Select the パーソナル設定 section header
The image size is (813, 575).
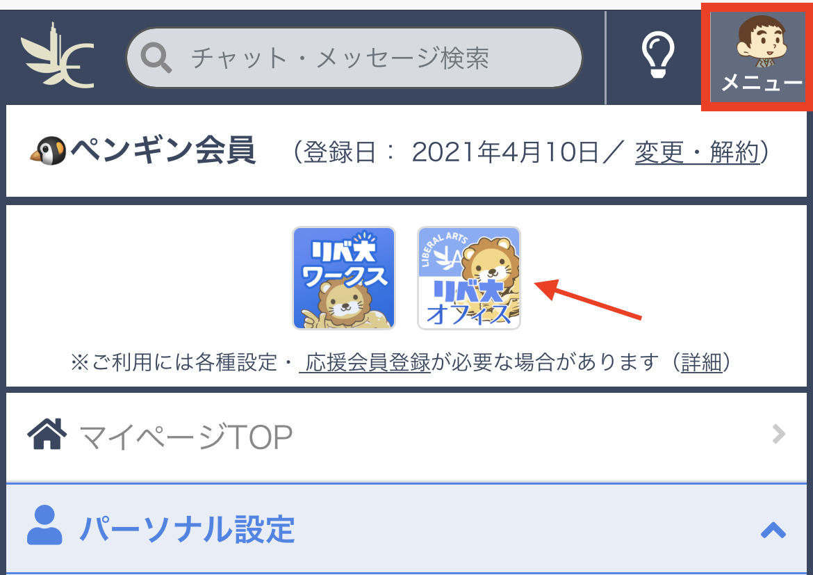[406, 529]
